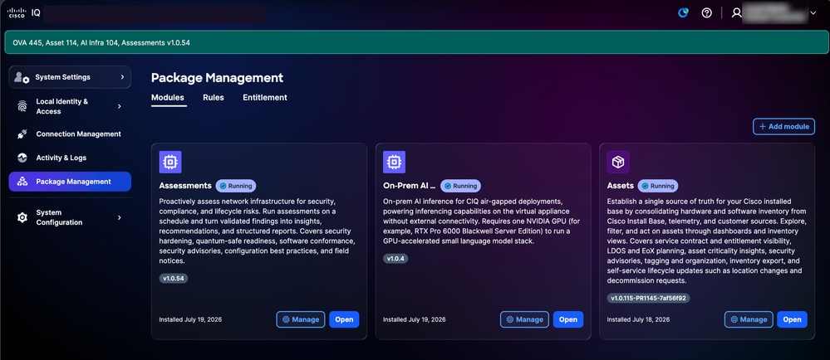
Task: Manage the On-Prem AI module
Action: [524, 319]
